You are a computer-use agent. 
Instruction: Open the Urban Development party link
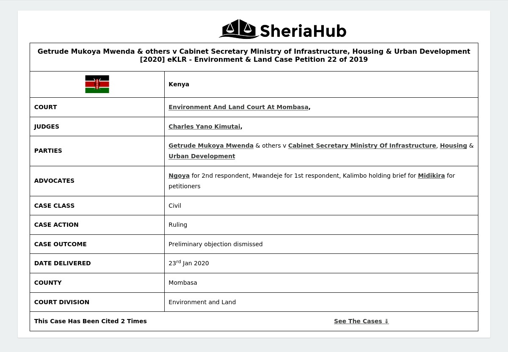coord(202,156)
